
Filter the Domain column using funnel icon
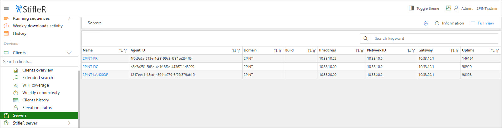click(x=280, y=50)
